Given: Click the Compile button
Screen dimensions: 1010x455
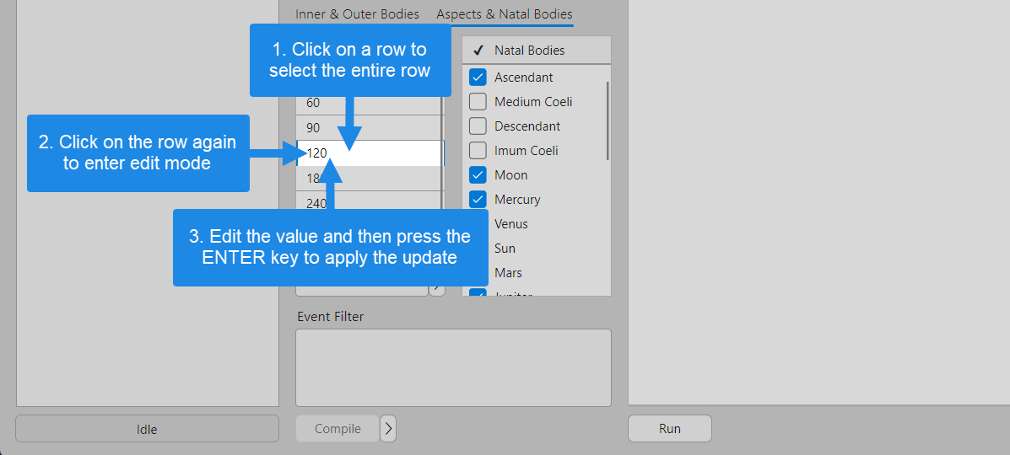Looking at the screenshot, I should 338,429.
